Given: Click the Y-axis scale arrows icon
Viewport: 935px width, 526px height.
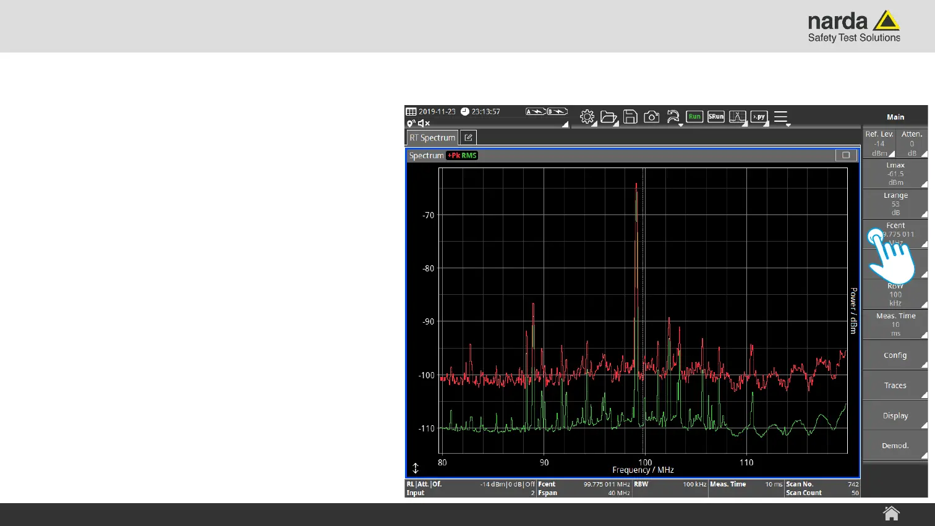Looking at the screenshot, I should (x=416, y=469).
